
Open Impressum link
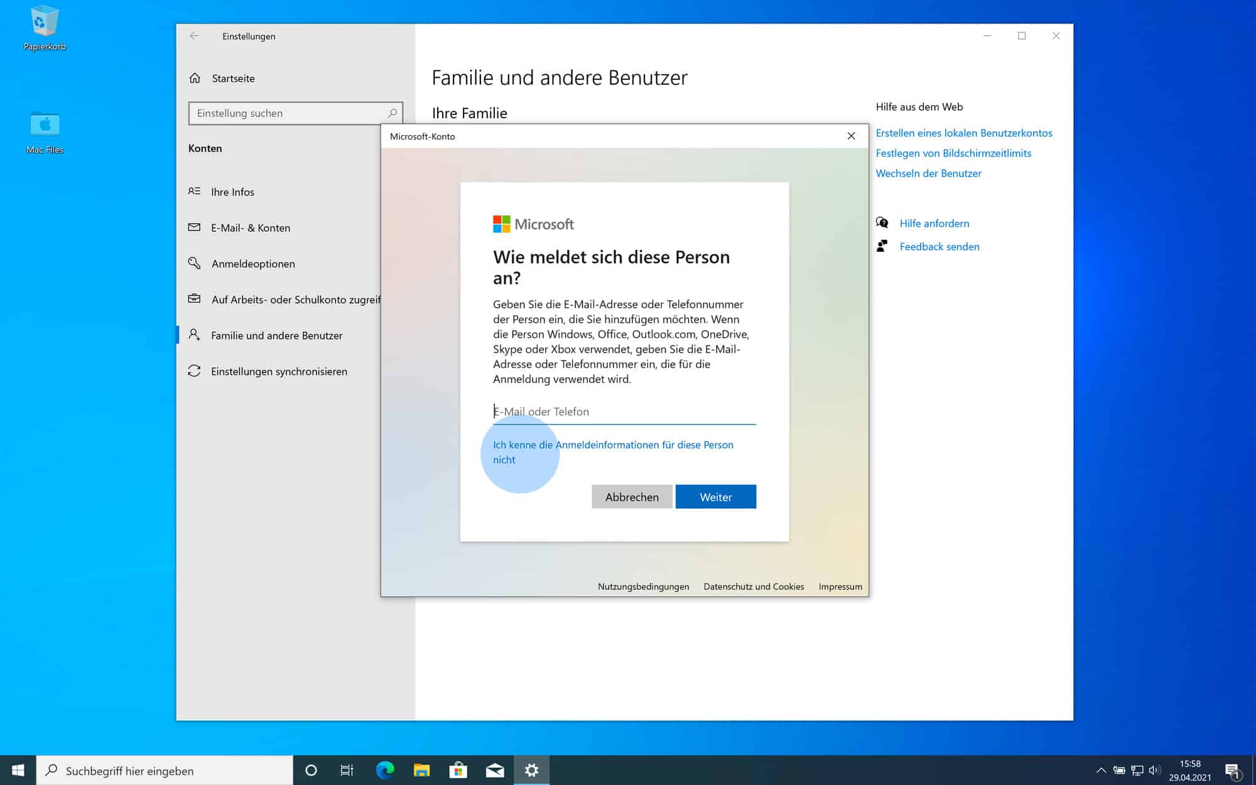click(840, 587)
